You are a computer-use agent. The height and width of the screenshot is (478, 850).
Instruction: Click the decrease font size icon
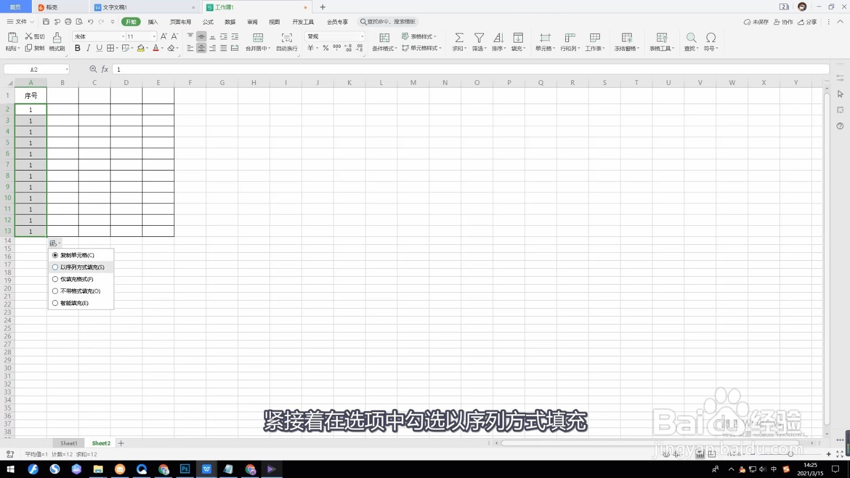(x=174, y=36)
